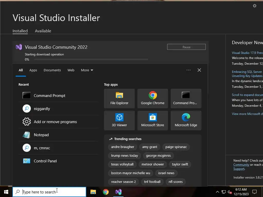Launch Notepad from Recent list
The height and width of the screenshot is (197, 263).
pyautogui.click(x=58, y=135)
